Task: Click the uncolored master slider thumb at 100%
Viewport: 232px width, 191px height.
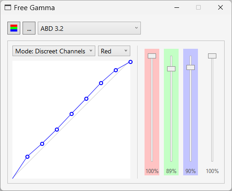Action: 212,56
